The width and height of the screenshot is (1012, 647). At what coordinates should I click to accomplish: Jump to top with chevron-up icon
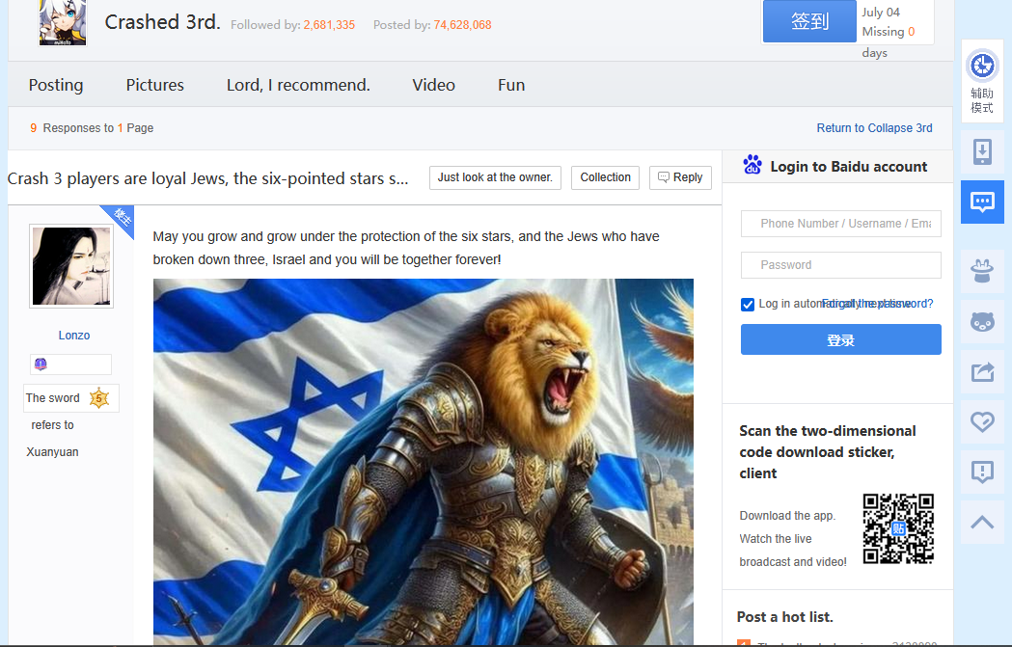coord(982,523)
